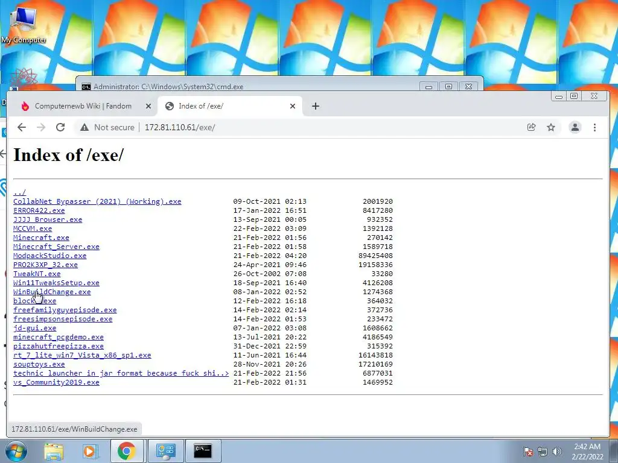Screen dimensions: 618x463
Task: Open the ERROR422.exe link
Action: [x=39, y=210]
